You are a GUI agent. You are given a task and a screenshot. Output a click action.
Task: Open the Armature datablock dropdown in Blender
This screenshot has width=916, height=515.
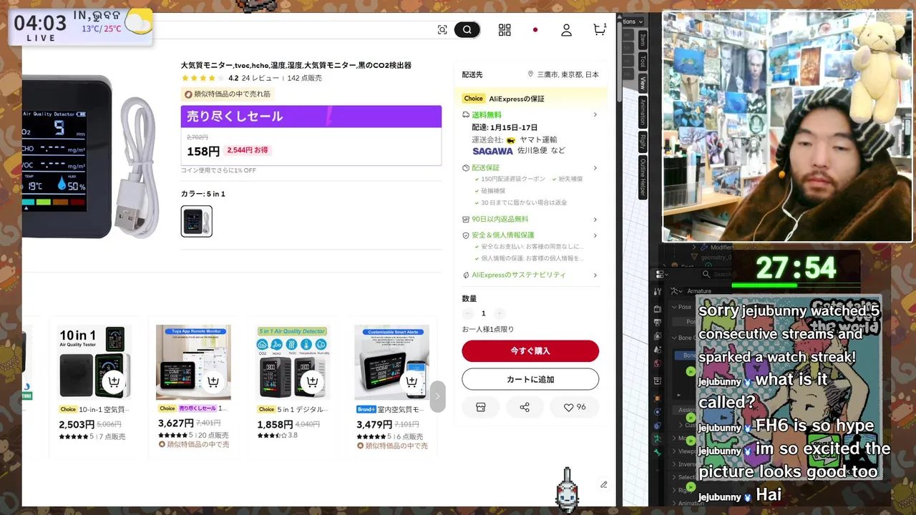click(675, 291)
